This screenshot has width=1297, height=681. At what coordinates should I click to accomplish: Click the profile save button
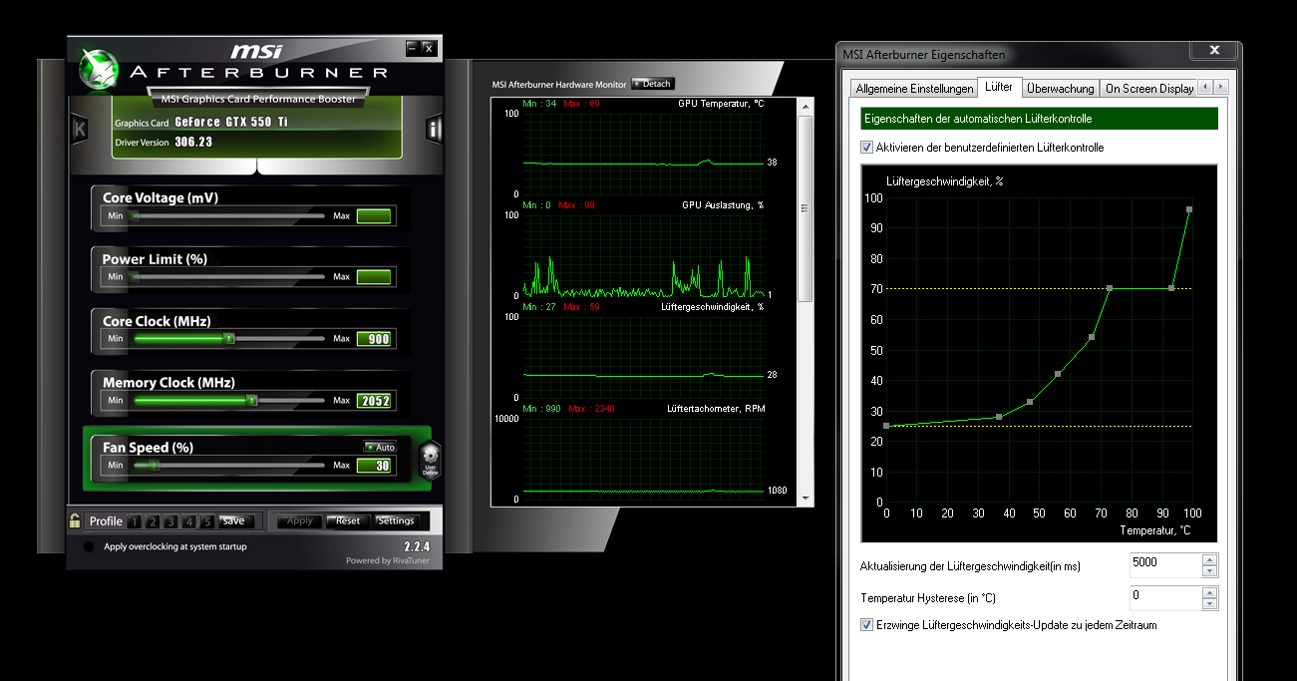pos(234,520)
